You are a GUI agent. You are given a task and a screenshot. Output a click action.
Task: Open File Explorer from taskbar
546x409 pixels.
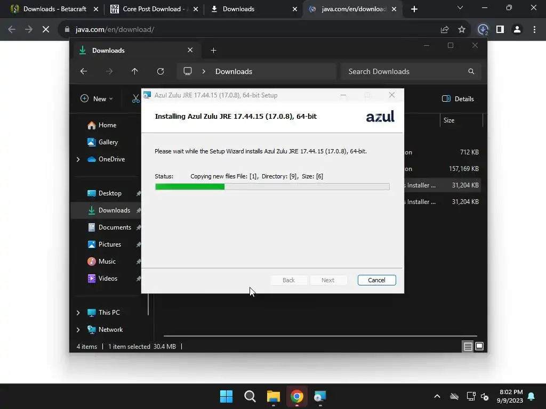point(274,396)
